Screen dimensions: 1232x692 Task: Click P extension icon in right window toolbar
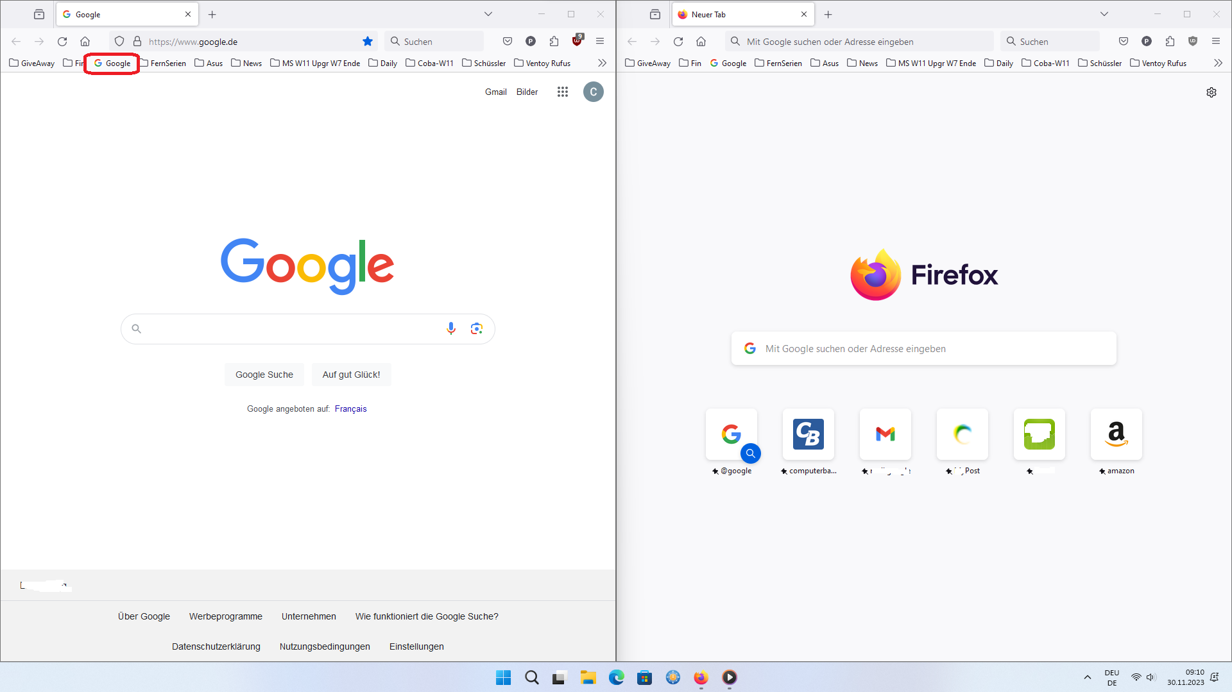pyautogui.click(x=1147, y=42)
